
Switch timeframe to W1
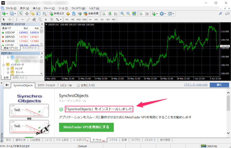click(108, 19)
